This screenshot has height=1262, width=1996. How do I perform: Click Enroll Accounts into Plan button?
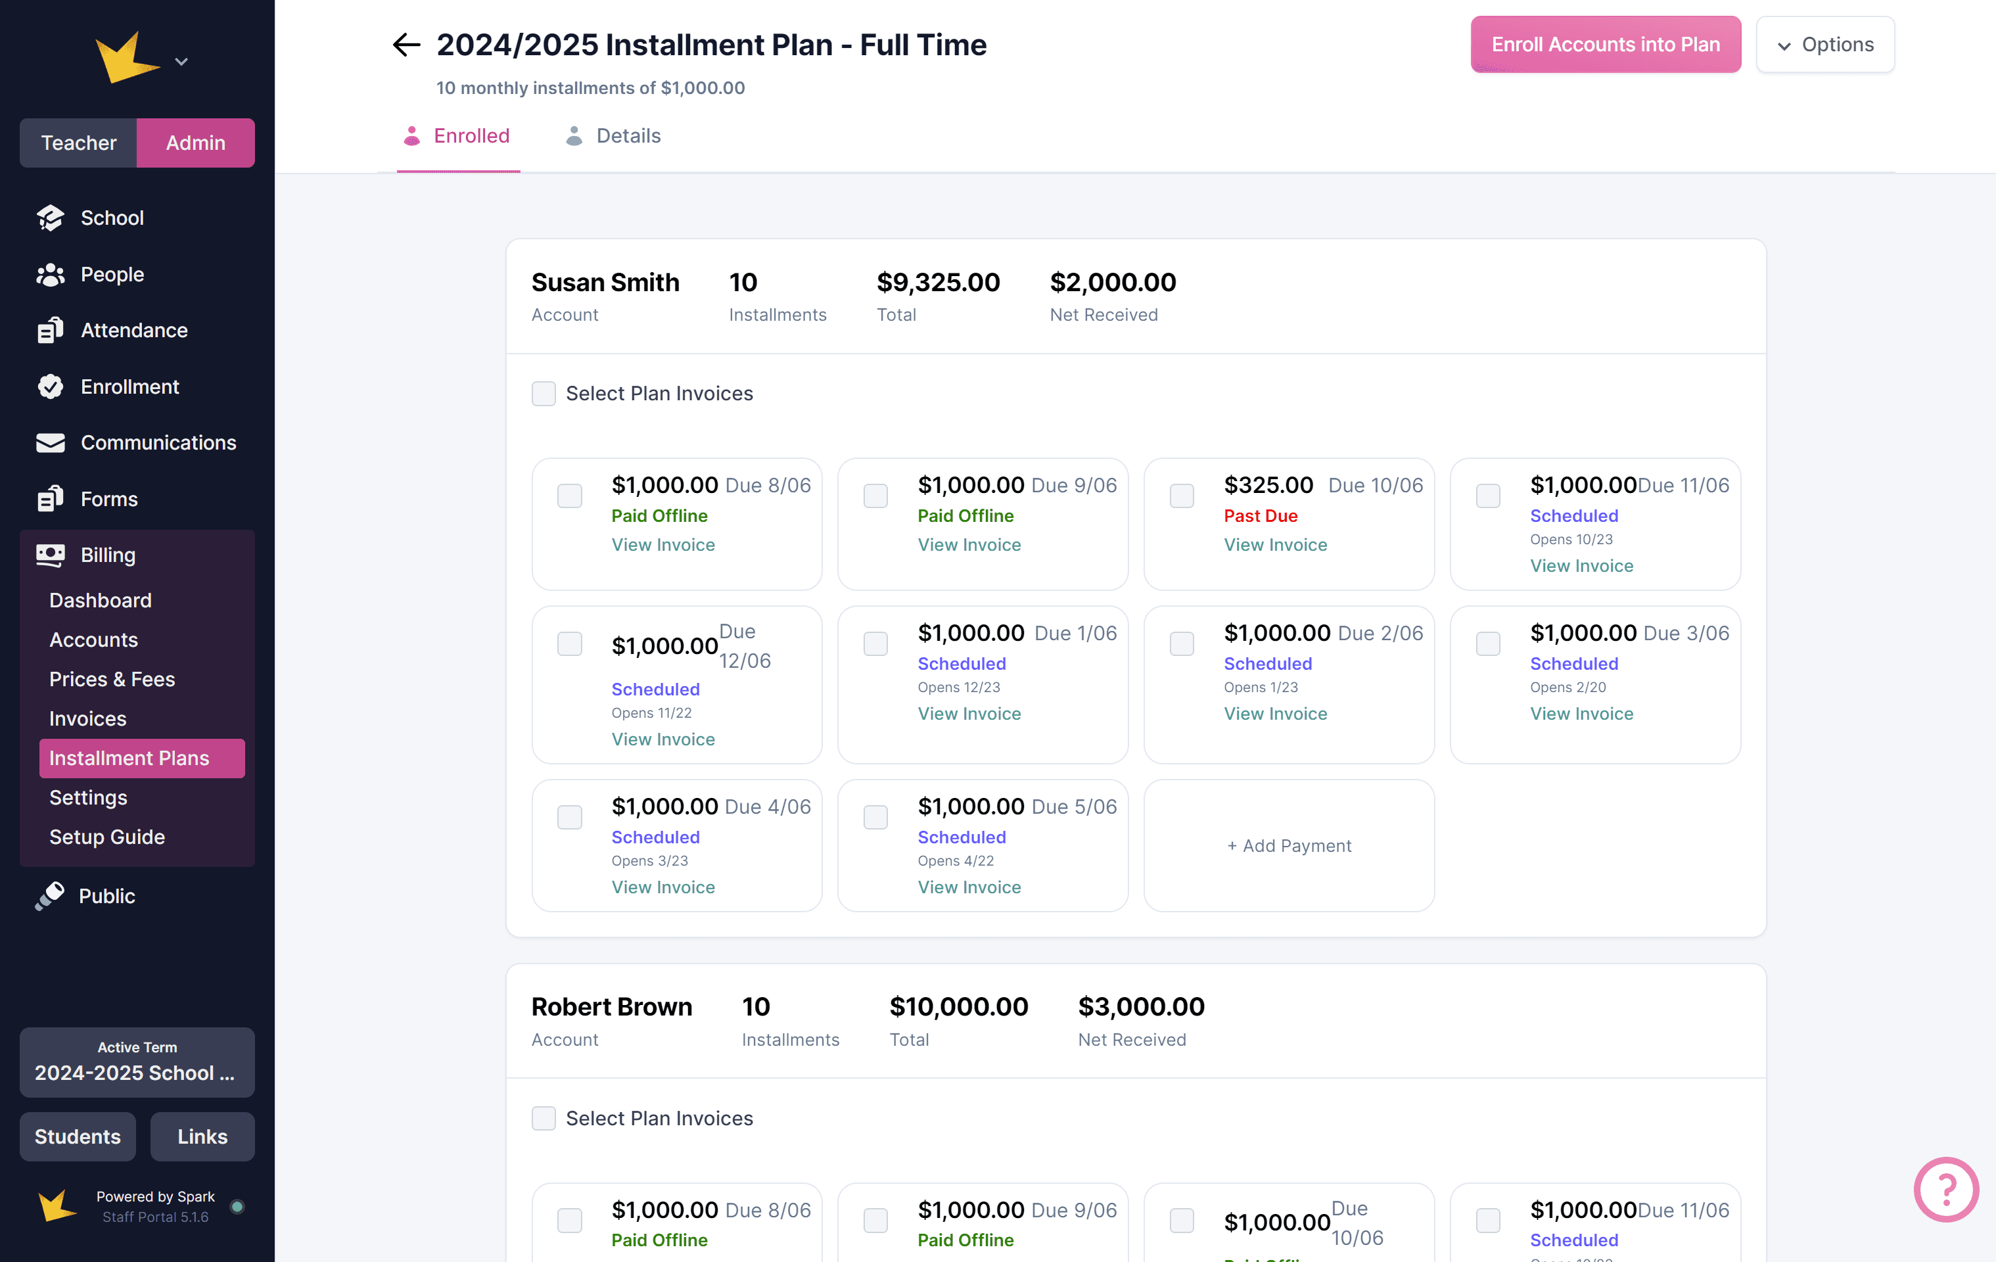pyautogui.click(x=1605, y=45)
